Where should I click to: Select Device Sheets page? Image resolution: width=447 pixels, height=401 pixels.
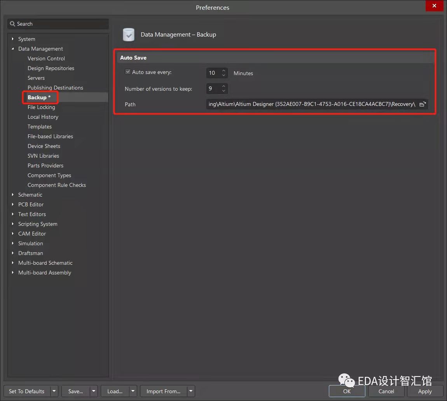coord(44,146)
